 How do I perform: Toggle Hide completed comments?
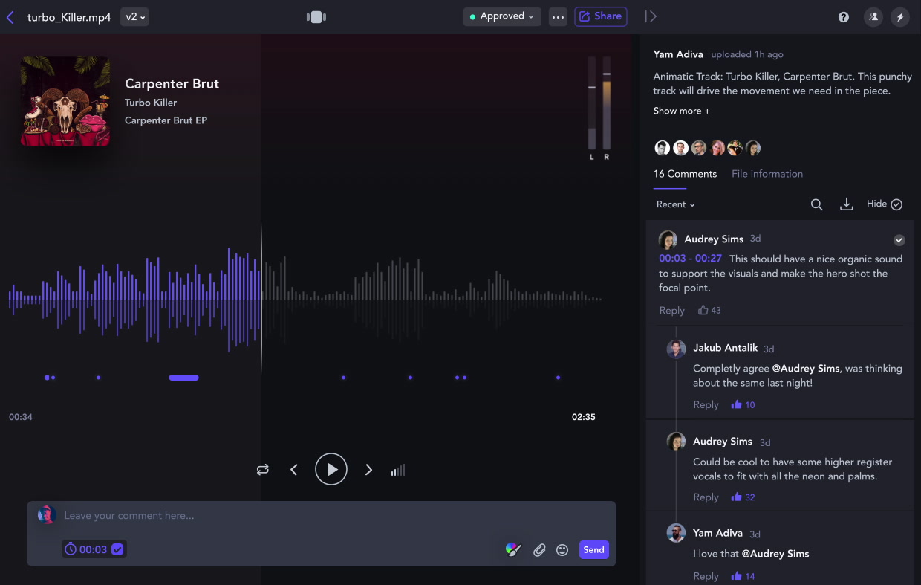tap(885, 204)
